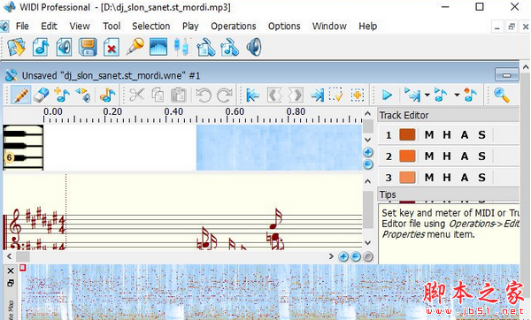Click the wrench with note tool icon
Image resolution: width=531 pixels, height=320 pixels.
pos(229,47)
